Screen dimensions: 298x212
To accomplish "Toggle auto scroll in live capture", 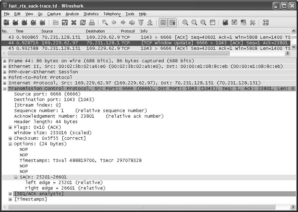I will tap(172, 22).
